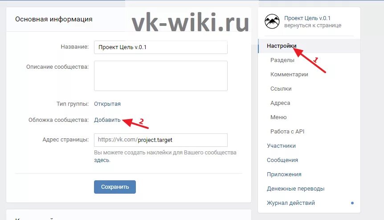Select Ссылки in the sidebar
384x220 pixels.
(x=281, y=88)
